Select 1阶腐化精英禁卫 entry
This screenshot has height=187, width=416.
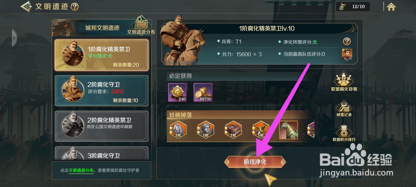102,55
